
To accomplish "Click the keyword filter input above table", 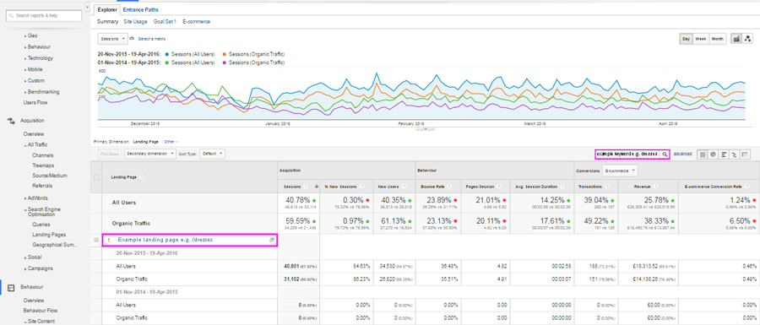I will click(x=628, y=154).
